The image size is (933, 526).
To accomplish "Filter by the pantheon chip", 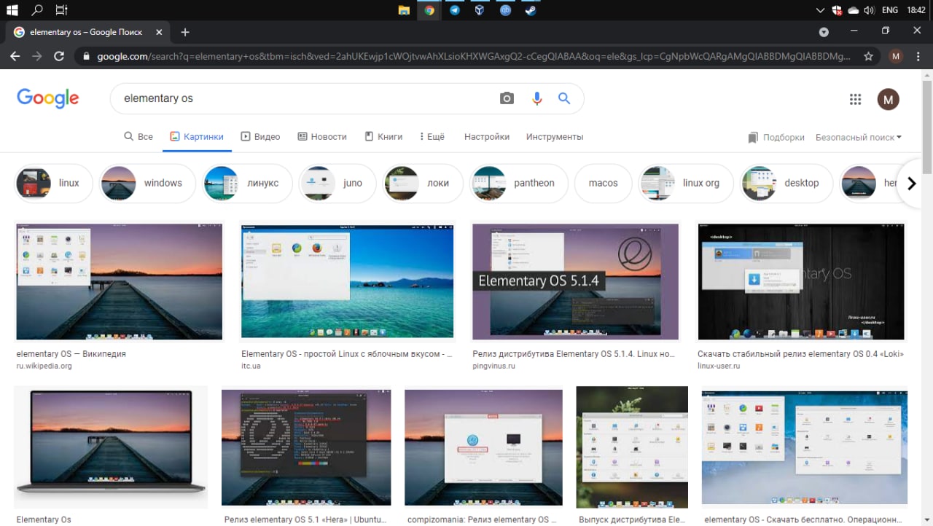I will coord(519,183).
